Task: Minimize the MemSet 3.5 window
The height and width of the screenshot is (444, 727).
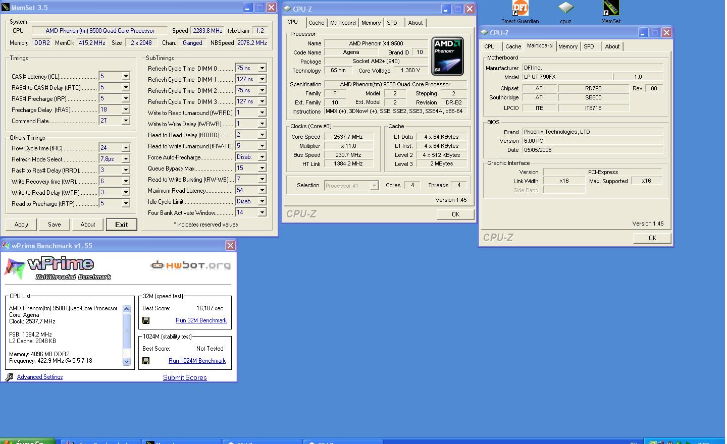Action: 247,8
